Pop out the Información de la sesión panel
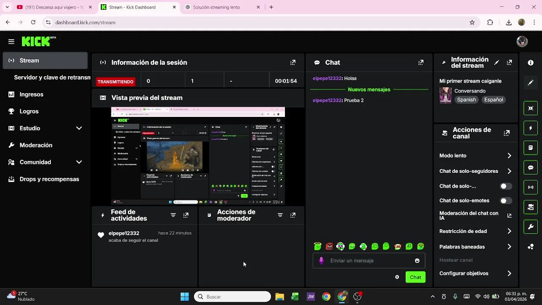The width and height of the screenshot is (542, 305). tap(293, 62)
